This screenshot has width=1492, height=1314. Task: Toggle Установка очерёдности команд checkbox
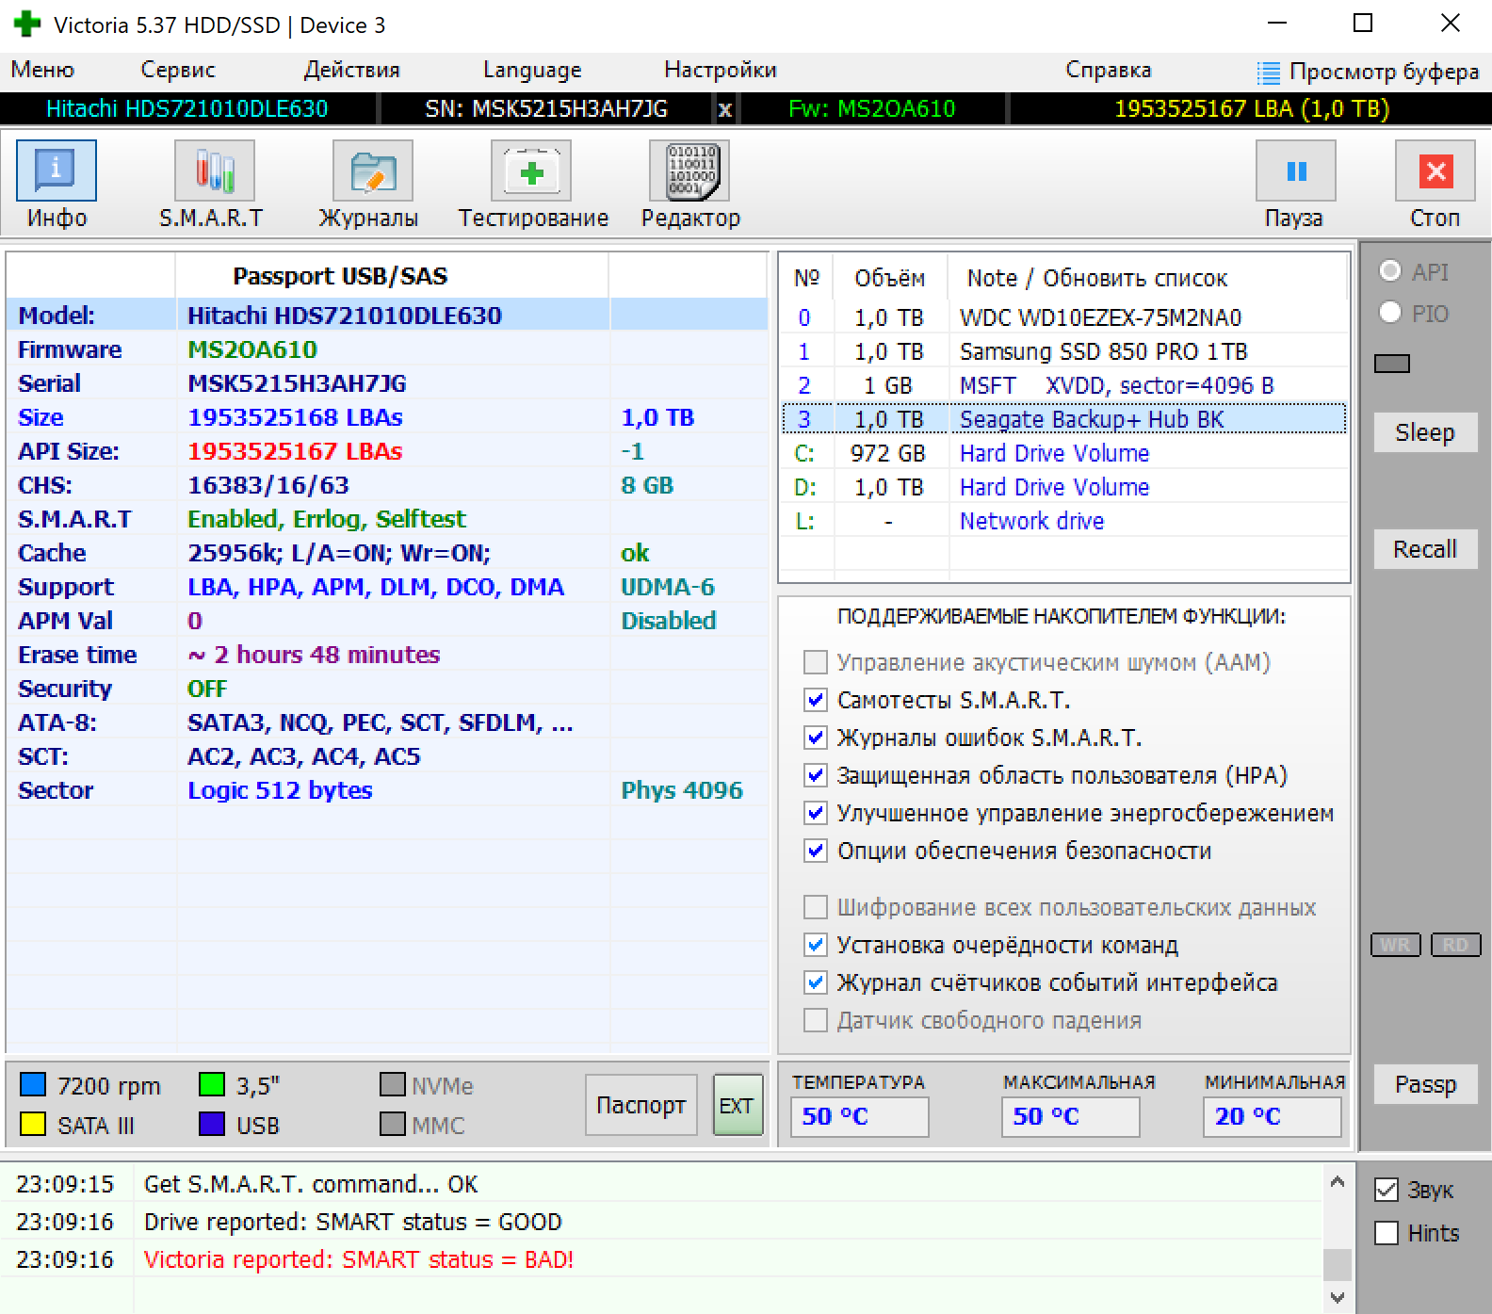point(816,945)
